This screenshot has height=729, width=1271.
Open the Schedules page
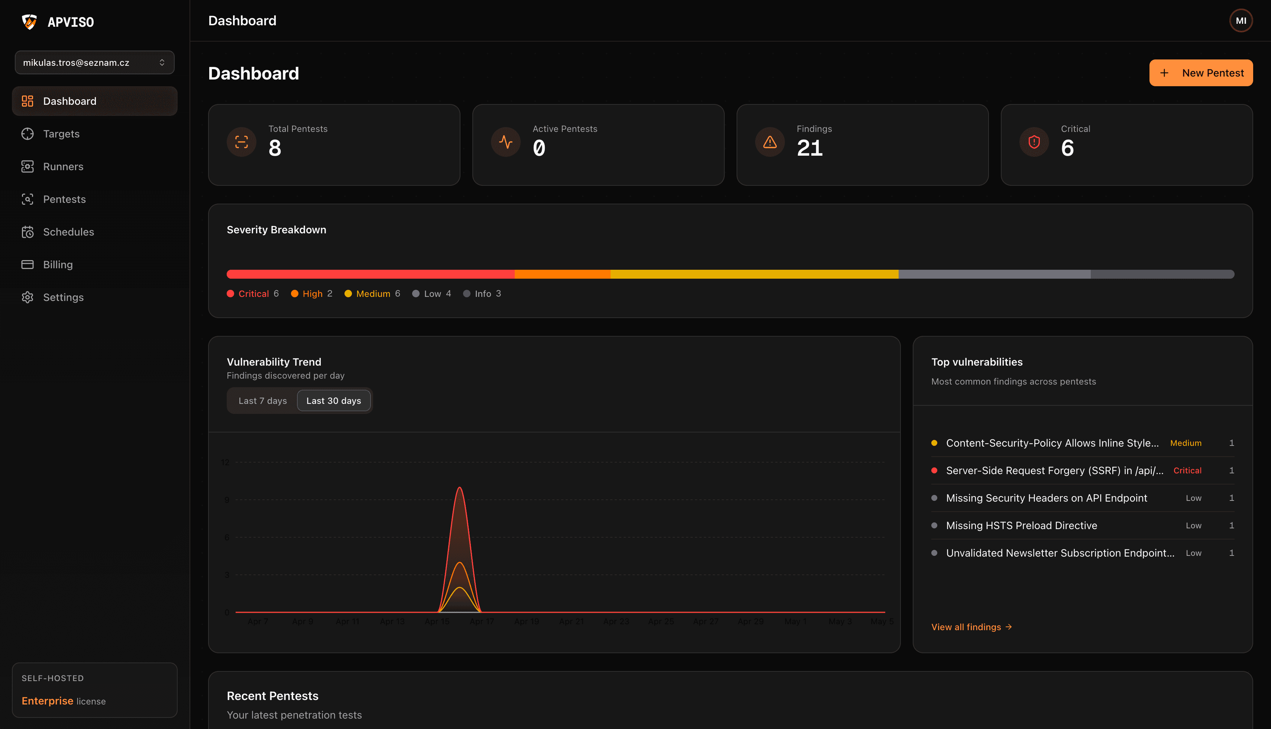coord(95,232)
